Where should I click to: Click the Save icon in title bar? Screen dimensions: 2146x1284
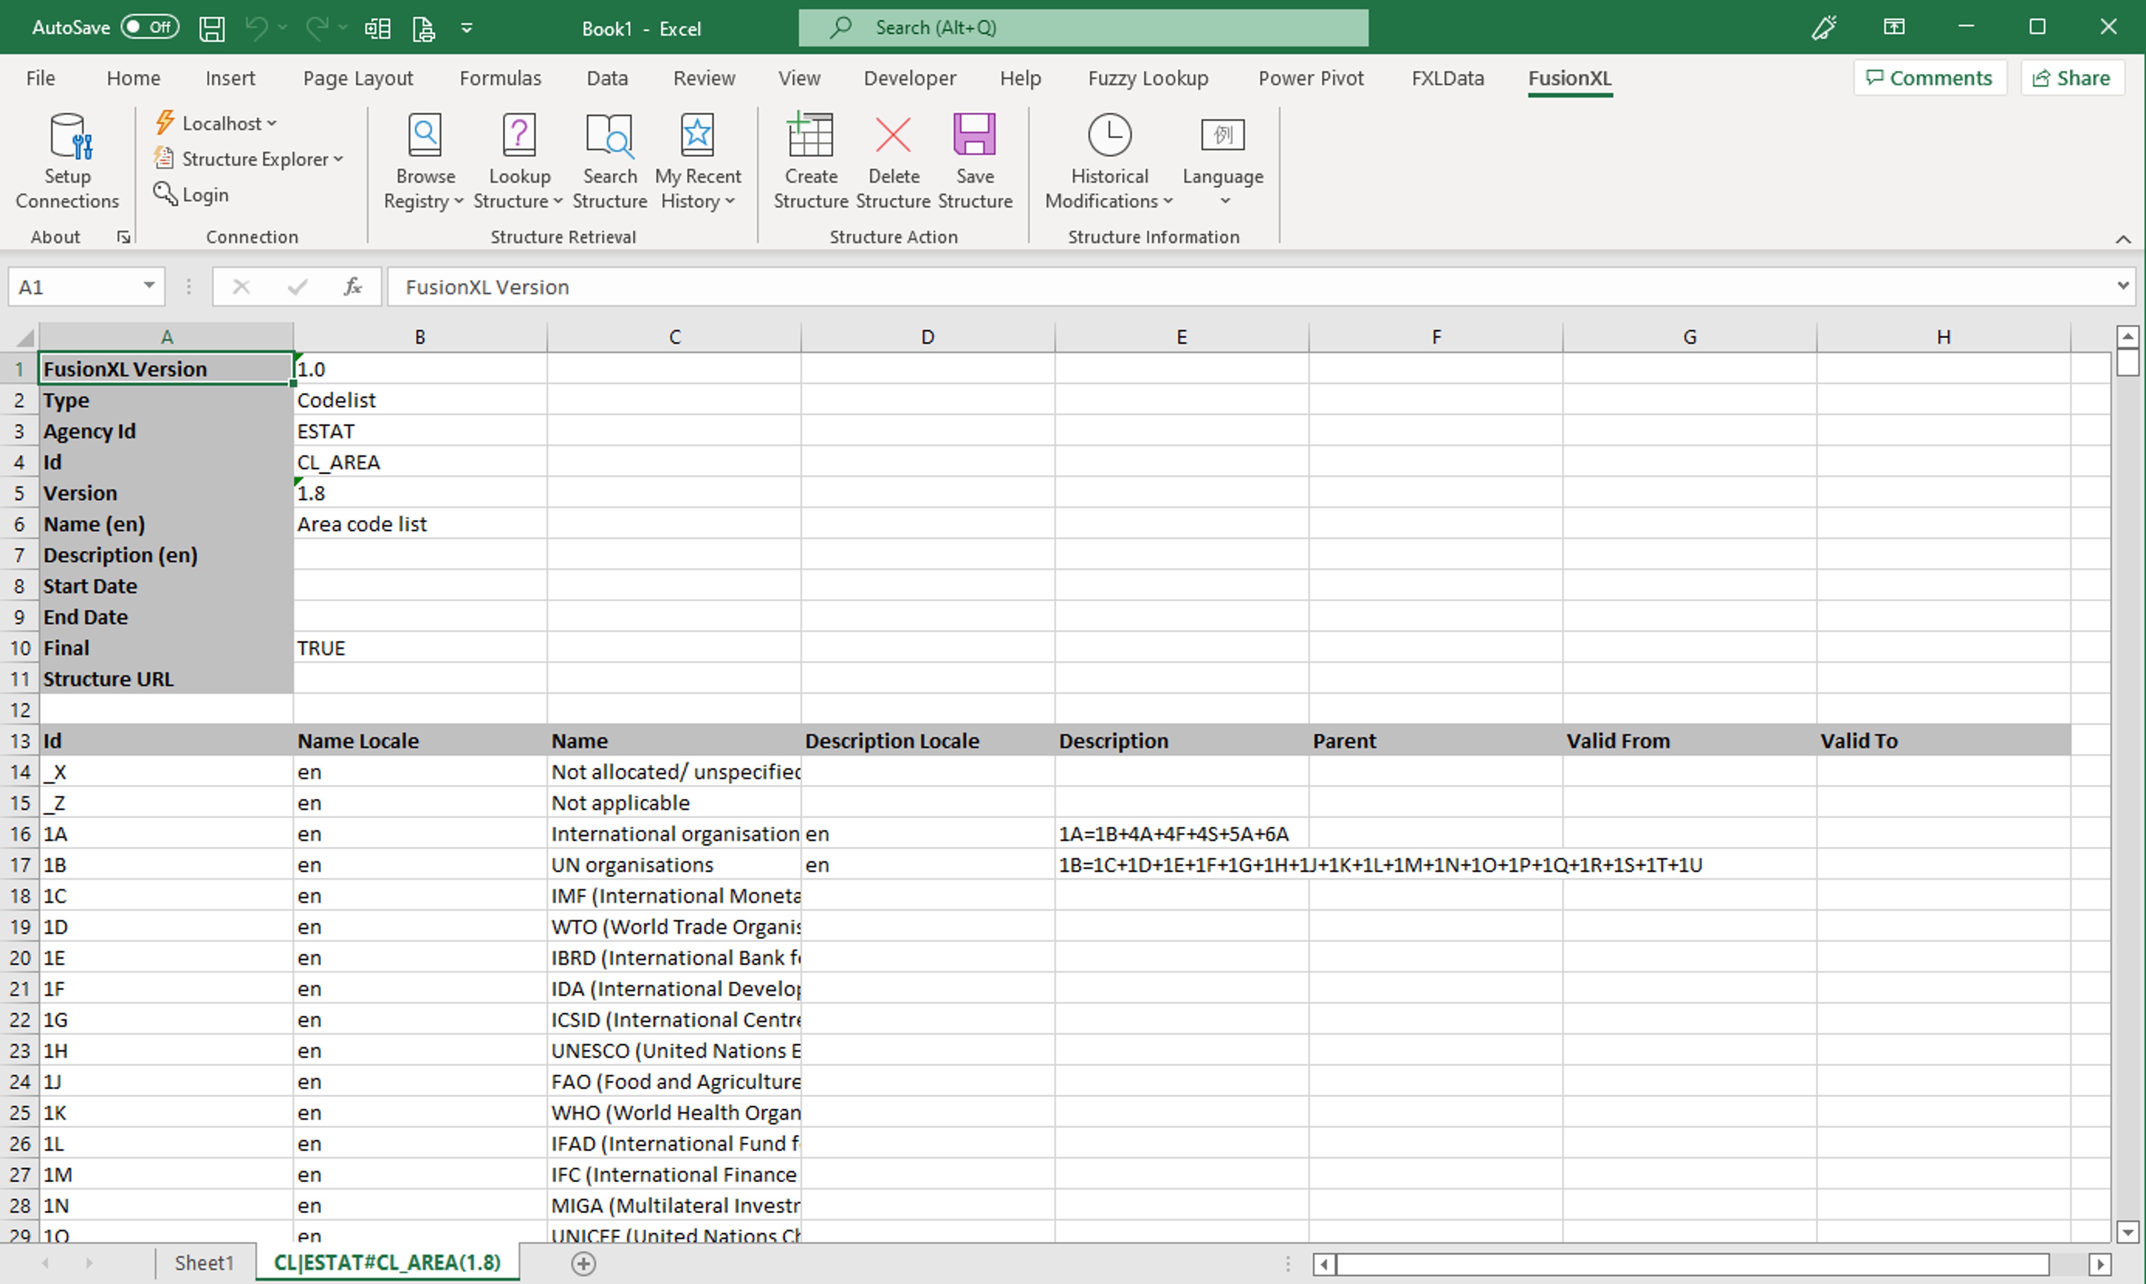[212, 27]
